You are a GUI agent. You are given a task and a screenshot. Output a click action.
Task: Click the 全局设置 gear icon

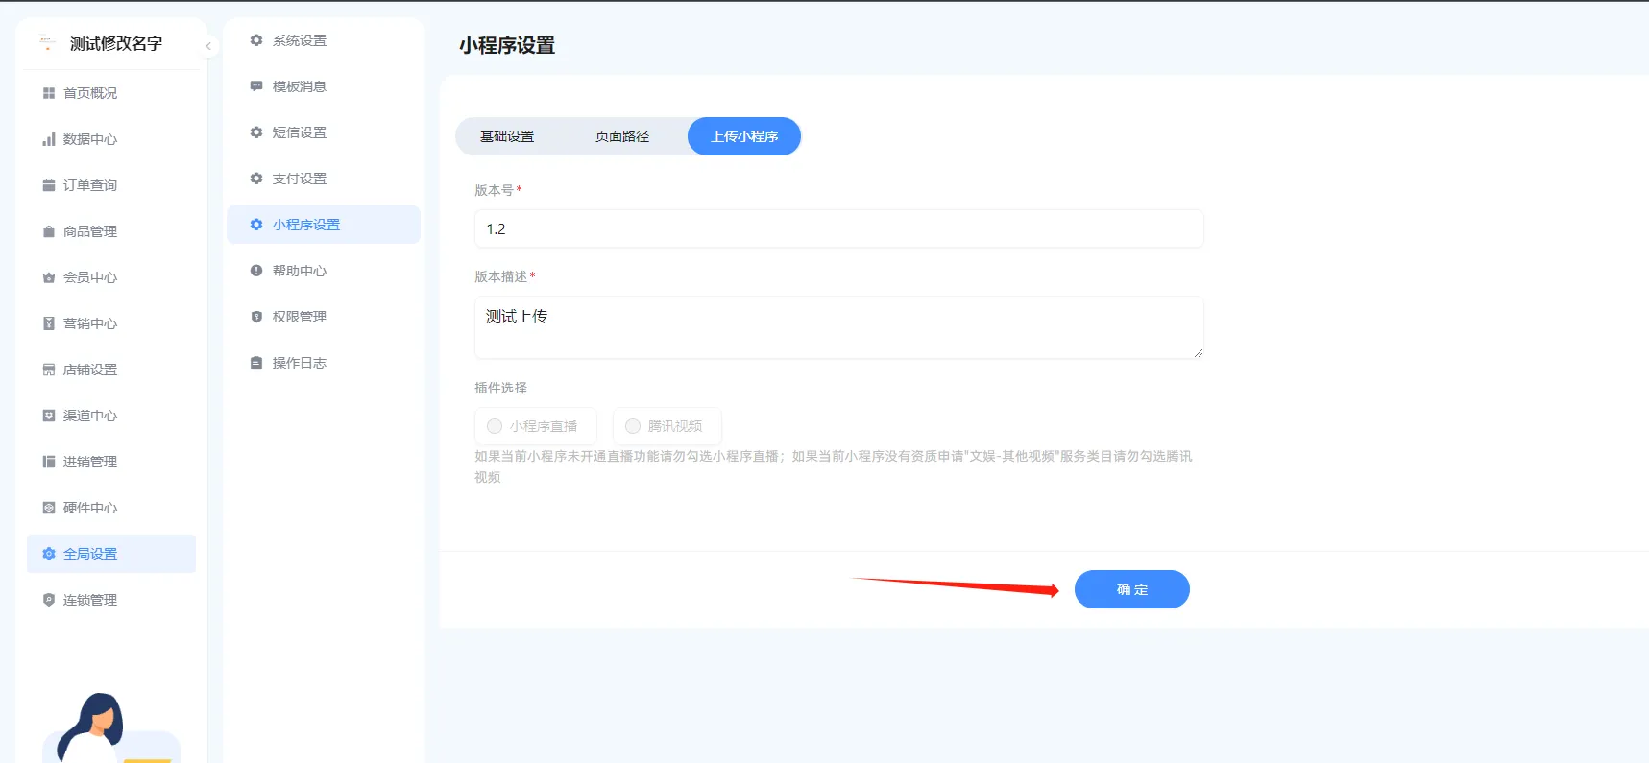[x=49, y=554]
